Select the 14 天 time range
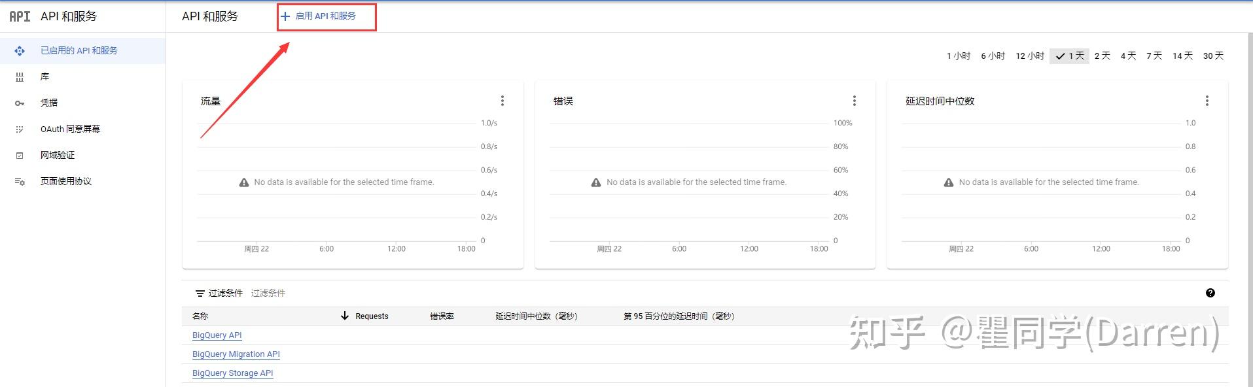This screenshot has height=387, width=1253. 1183,56
